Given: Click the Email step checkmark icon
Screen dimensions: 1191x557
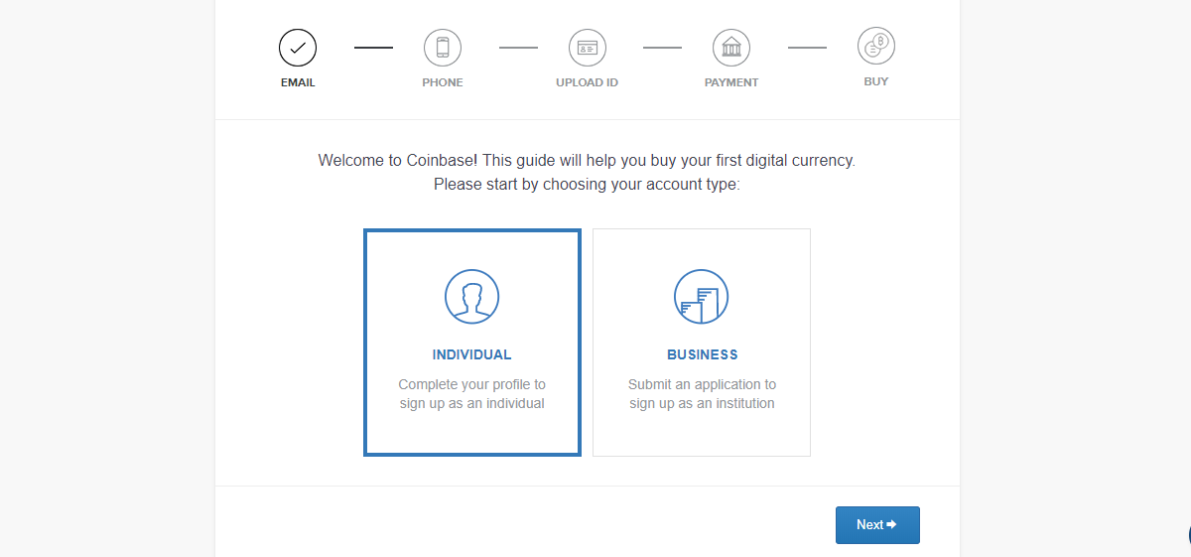Looking at the screenshot, I should point(298,47).
